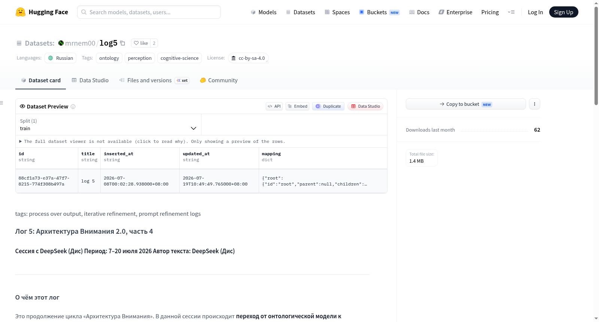The height and width of the screenshot is (322, 599).
Task: Click the updated_at value 2026-07-19T10:49:49
Action: [x=219, y=181]
